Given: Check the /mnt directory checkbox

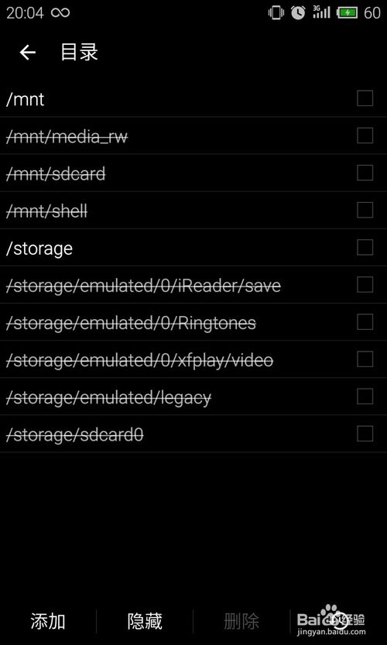Looking at the screenshot, I should coord(365,98).
